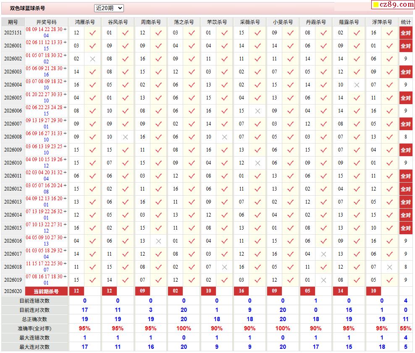Click the 统计 column header

[405, 22]
